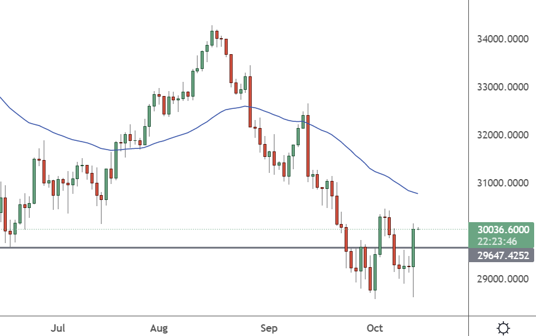Click the Oct label on time axis
The width and height of the screenshot is (536, 336).
click(374, 328)
